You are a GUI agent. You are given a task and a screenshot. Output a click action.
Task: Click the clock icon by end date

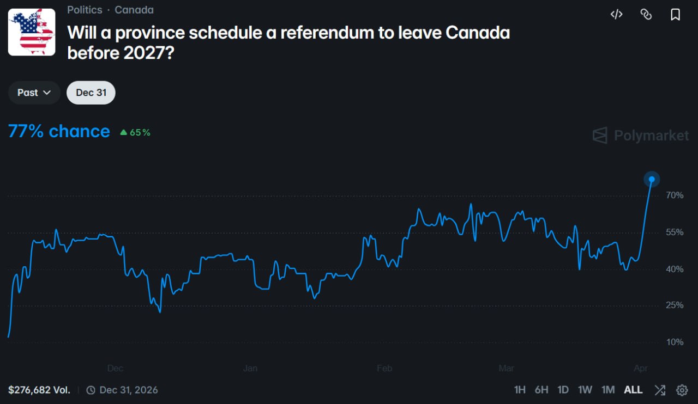[91, 390]
